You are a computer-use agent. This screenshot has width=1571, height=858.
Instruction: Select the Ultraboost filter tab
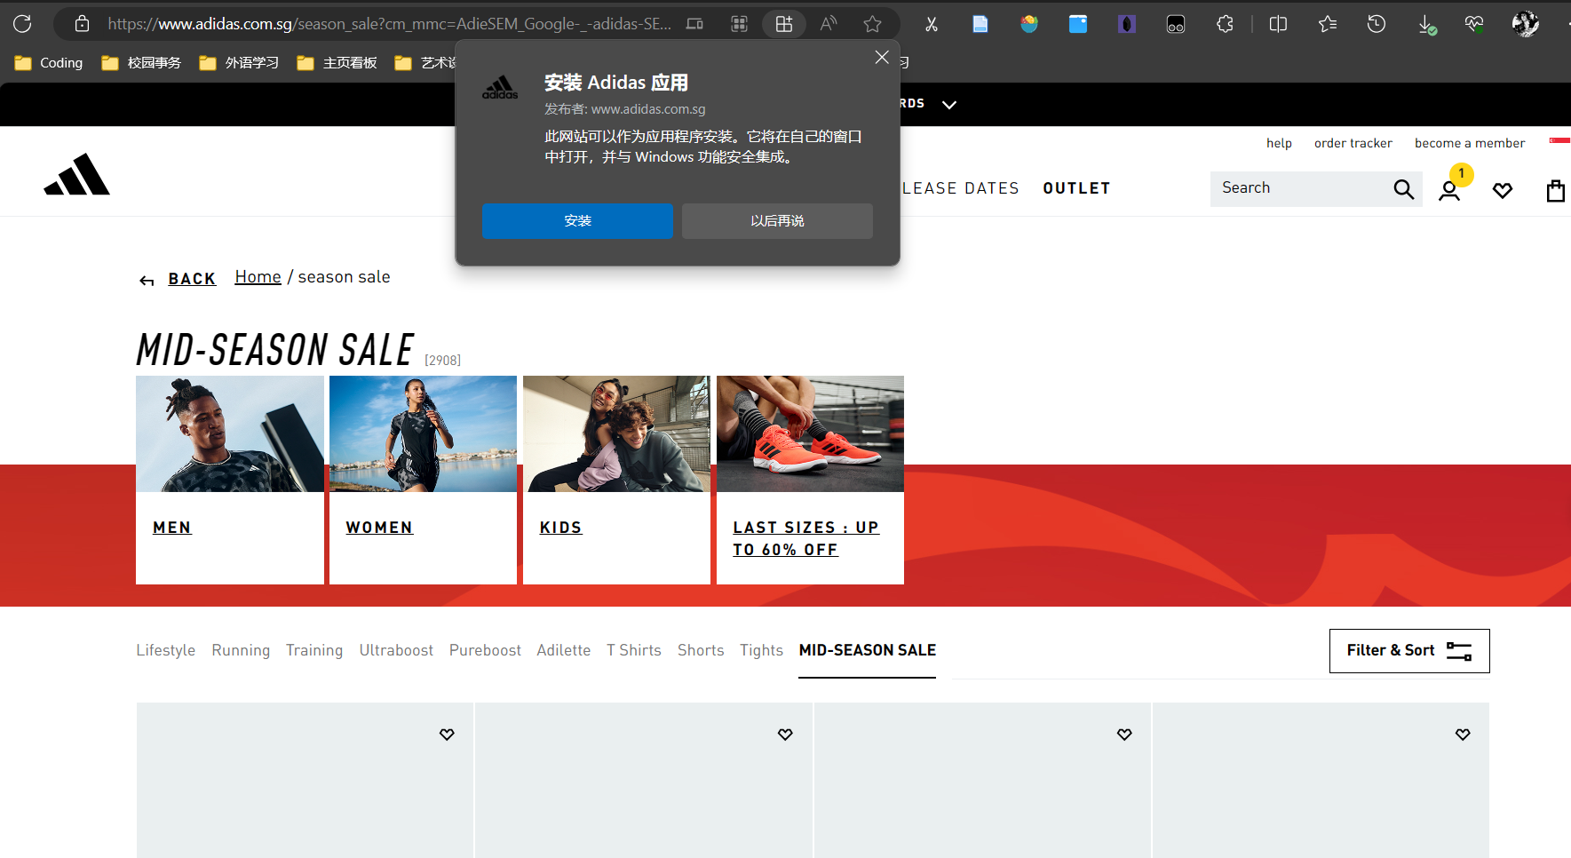point(396,650)
